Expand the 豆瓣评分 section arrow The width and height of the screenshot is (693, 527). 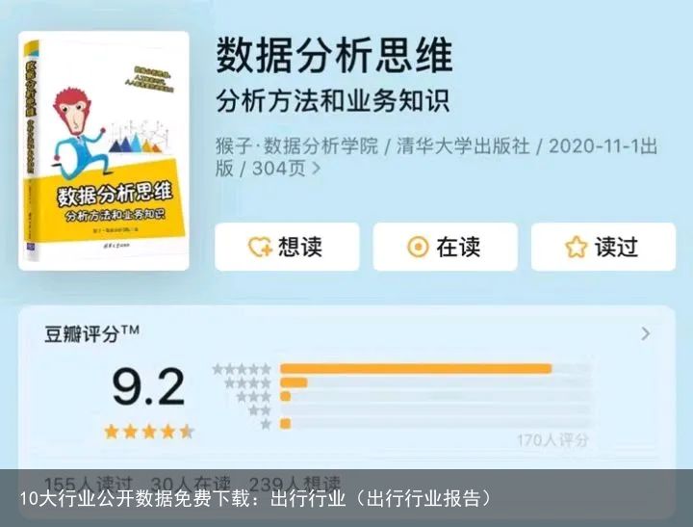[x=646, y=333]
